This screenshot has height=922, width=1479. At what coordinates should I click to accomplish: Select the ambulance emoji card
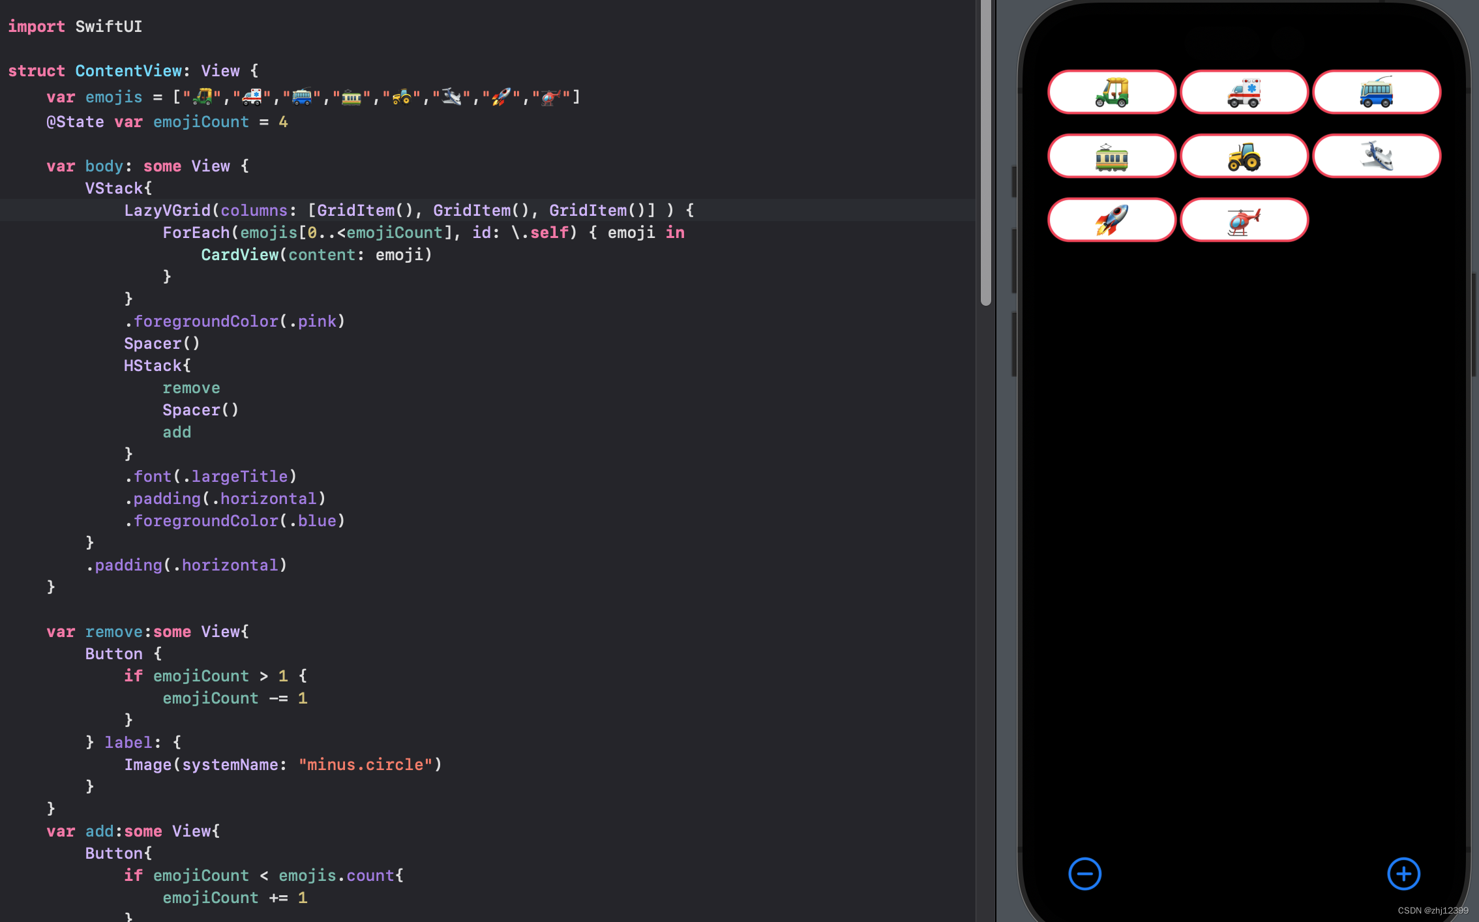(1244, 92)
